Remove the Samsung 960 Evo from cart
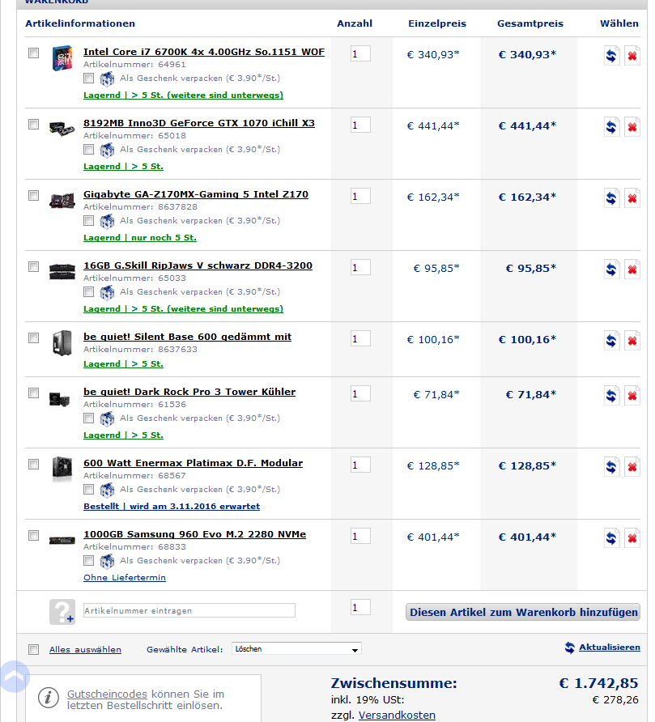Viewport: 655px width, 722px height. tap(632, 537)
